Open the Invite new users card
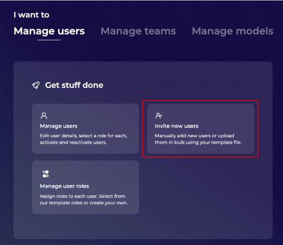283x245 pixels. (x=201, y=129)
